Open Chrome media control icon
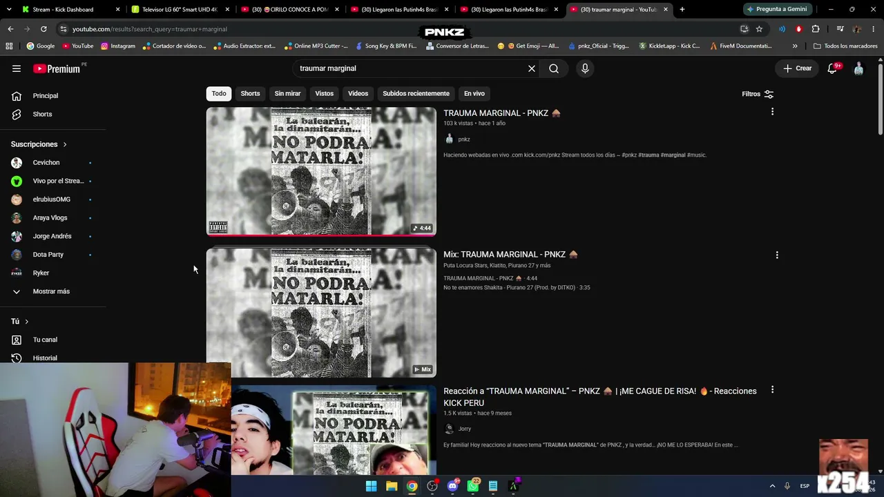 (840, 29)
